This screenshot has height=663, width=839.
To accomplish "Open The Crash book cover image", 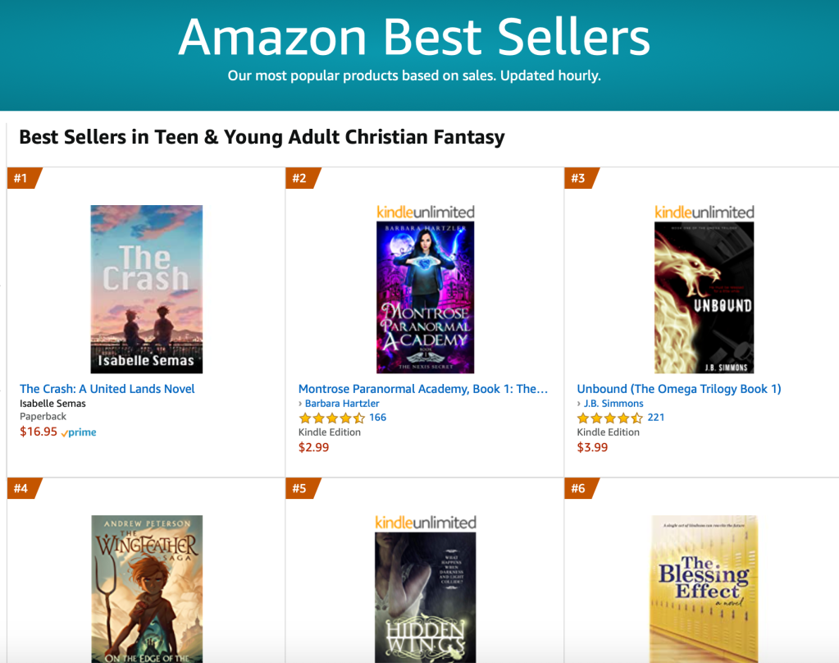I will pos(146,289).
